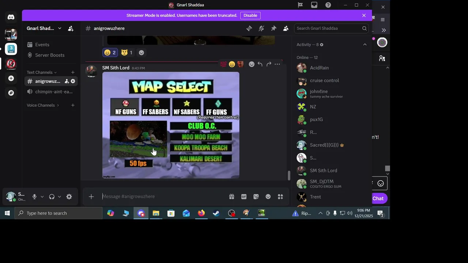Image resolution: width=468 pixels, height=263 pixels.
Task: Open the Threads icon in channel header
Action: point(249,28)
